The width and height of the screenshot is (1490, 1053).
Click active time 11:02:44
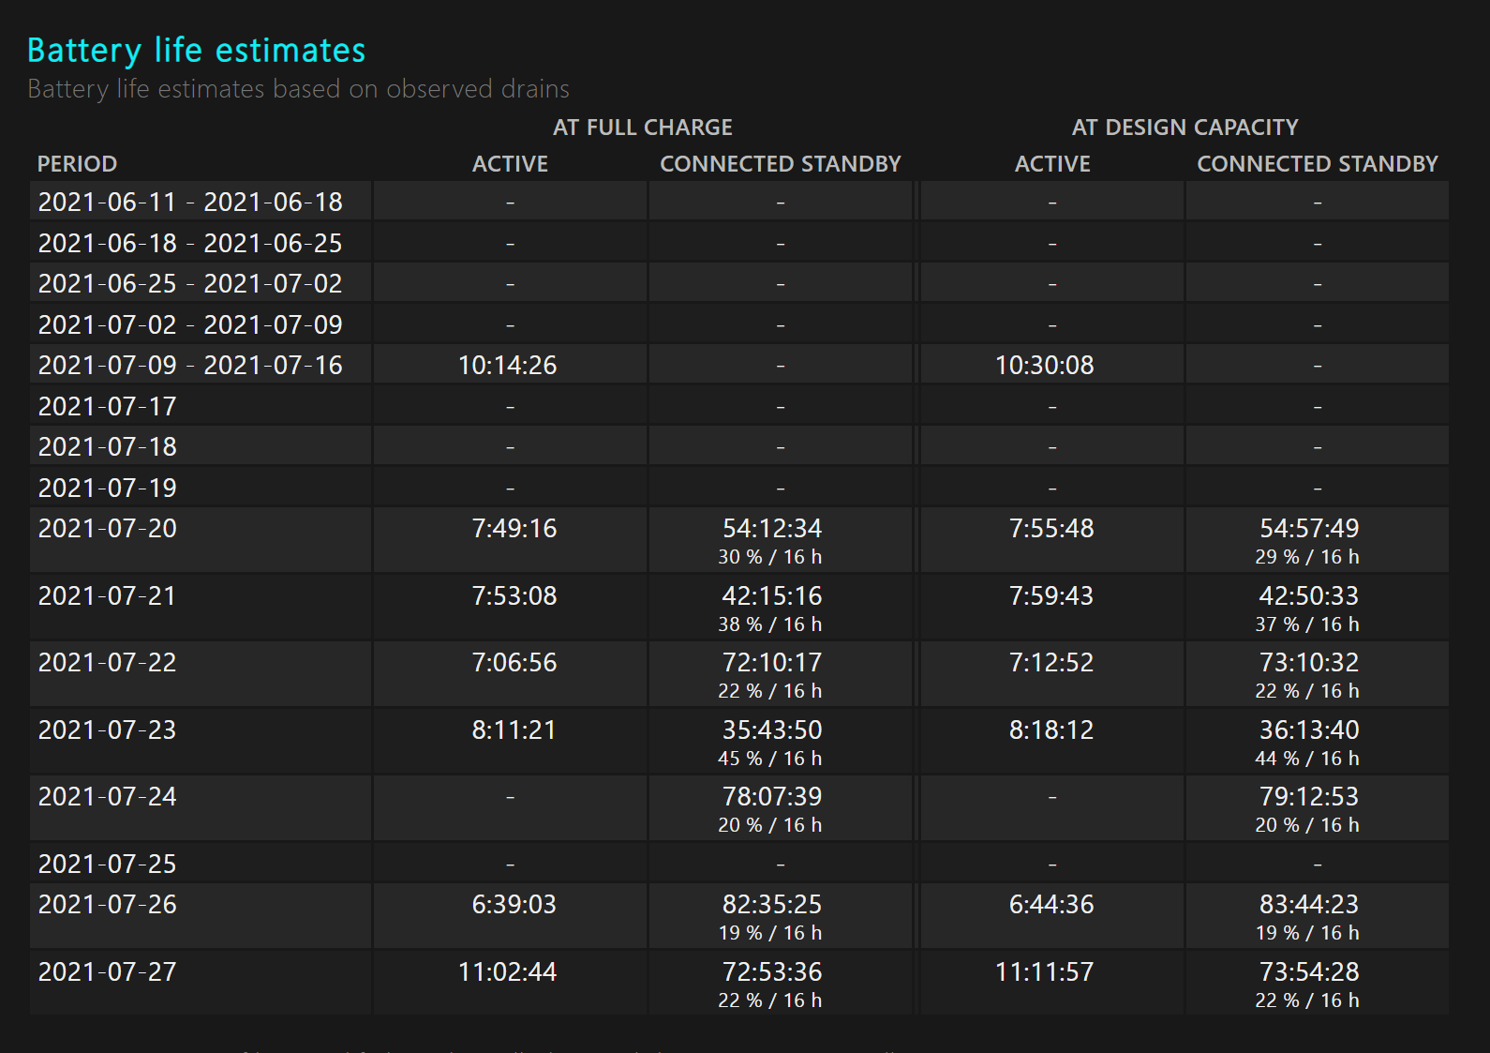pos(508,972)
